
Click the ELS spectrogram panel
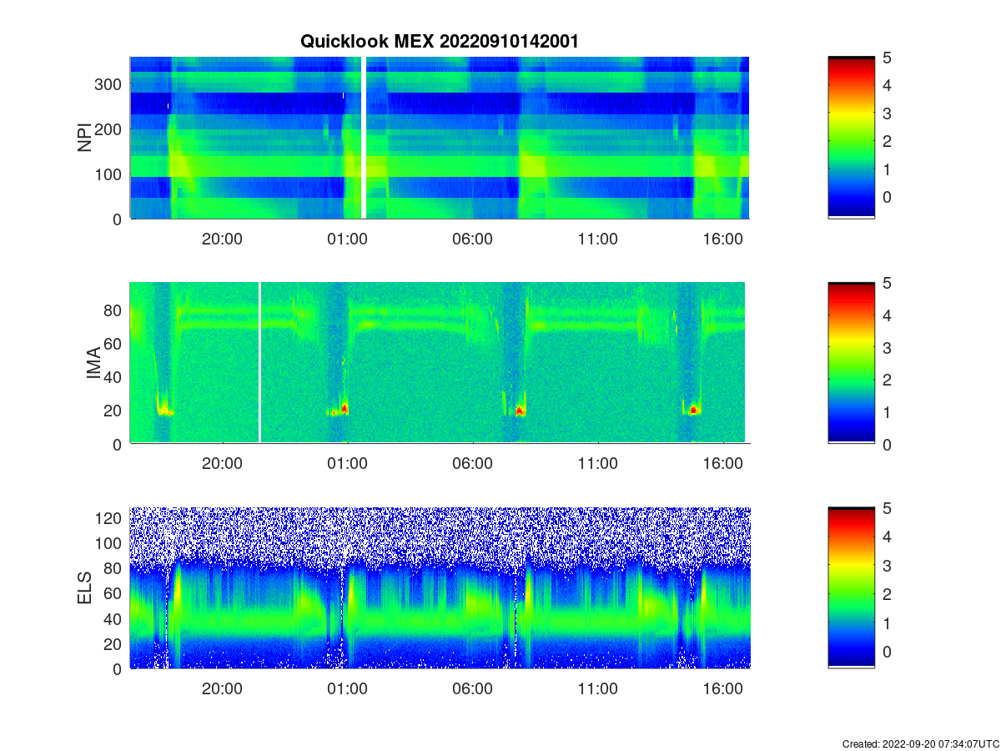point(440,588)
